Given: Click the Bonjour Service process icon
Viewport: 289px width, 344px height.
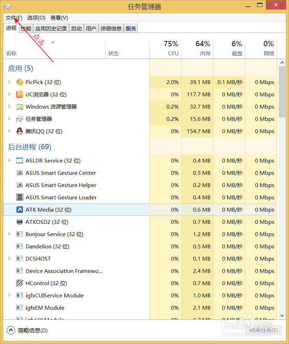Looking at the screenshot, I should [x=20, y=234].
